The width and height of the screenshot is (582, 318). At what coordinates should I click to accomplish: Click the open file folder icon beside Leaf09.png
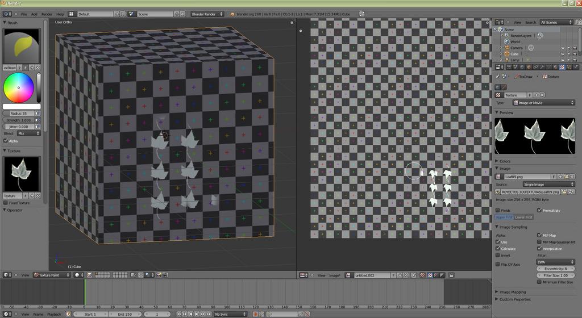tap(566, 177)
